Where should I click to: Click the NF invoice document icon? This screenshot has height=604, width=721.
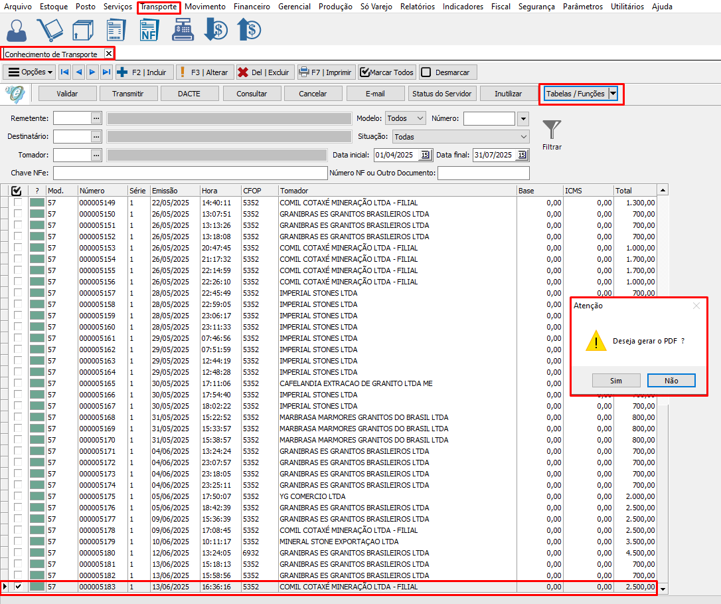click(x=149, y=30)
